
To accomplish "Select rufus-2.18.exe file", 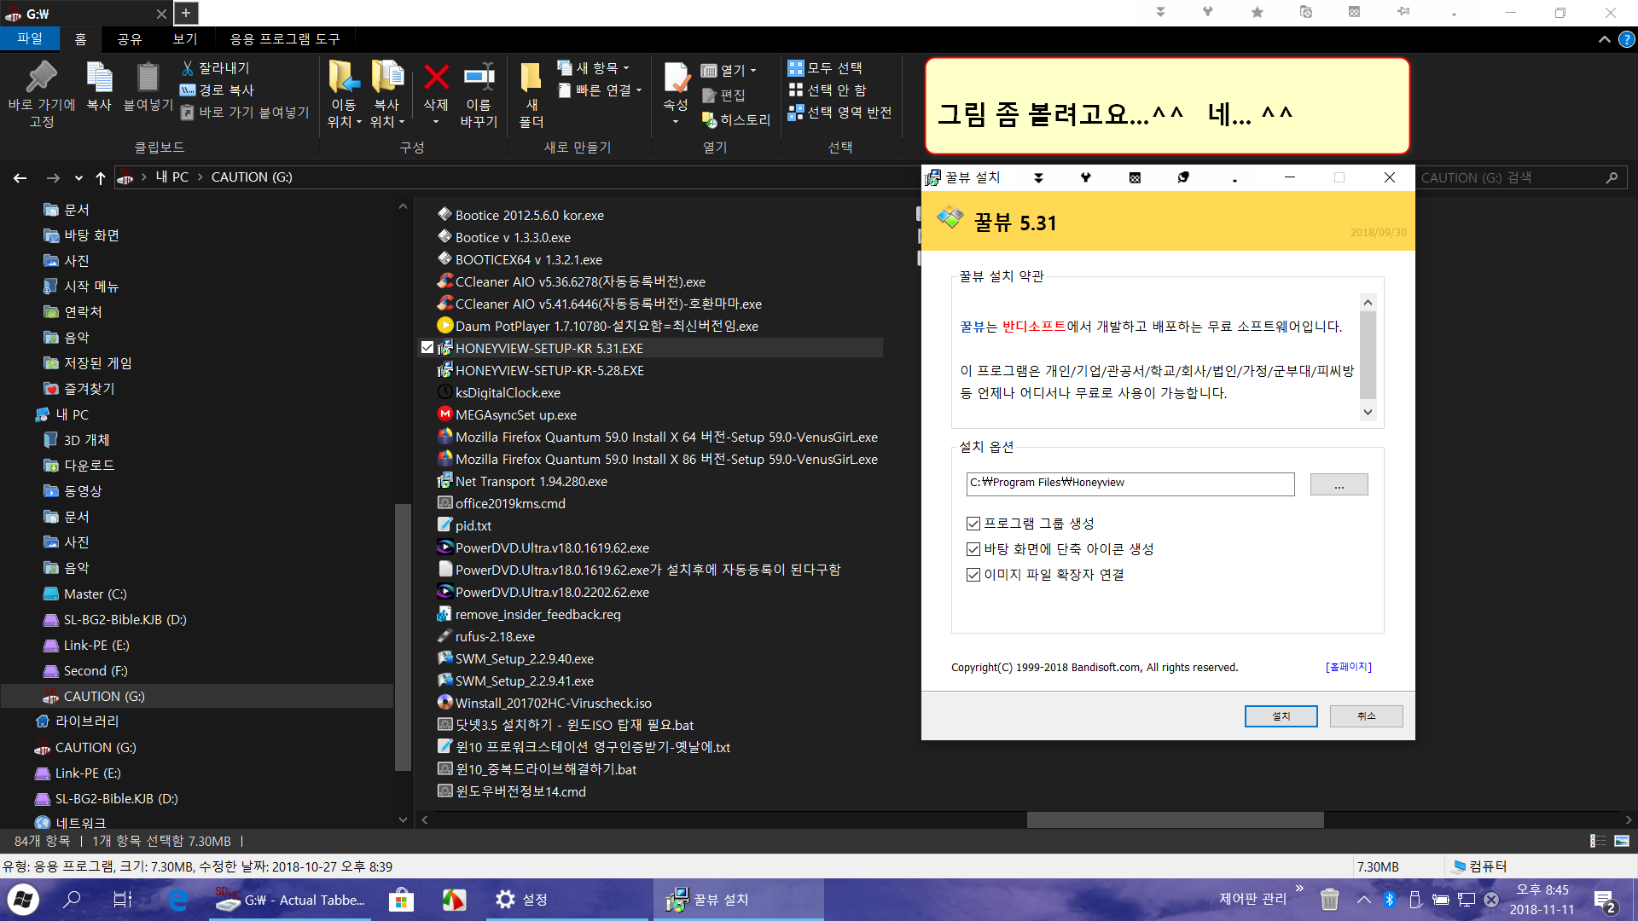I will [x=495, y=636].
